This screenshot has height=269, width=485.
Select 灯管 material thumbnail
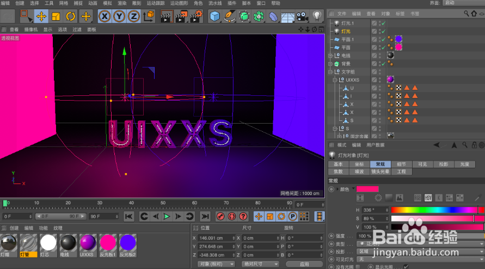[28, 246]
